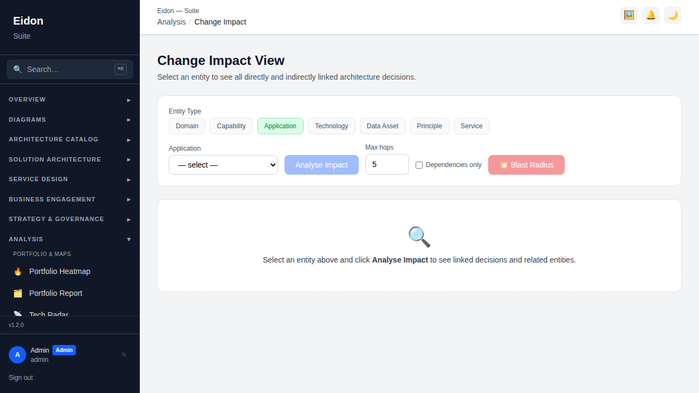Toggle Dependencies only checkbox
This screenshot has width=699, height=393.
419,165
